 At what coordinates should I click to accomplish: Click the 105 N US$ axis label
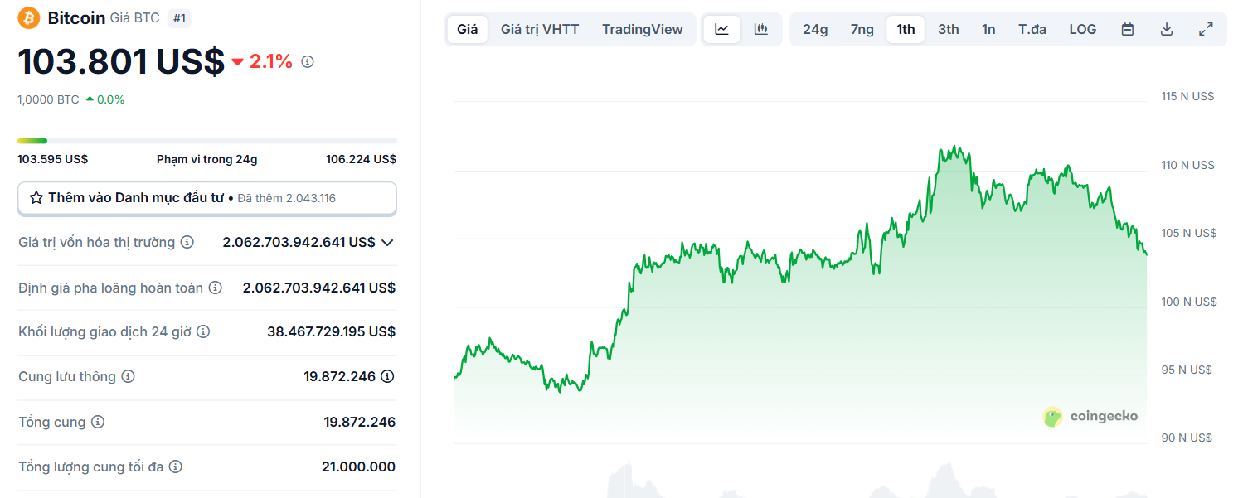[x=1189, y=233]
